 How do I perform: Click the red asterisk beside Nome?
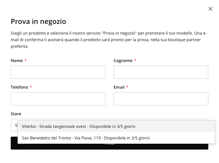tap(26, 60)
